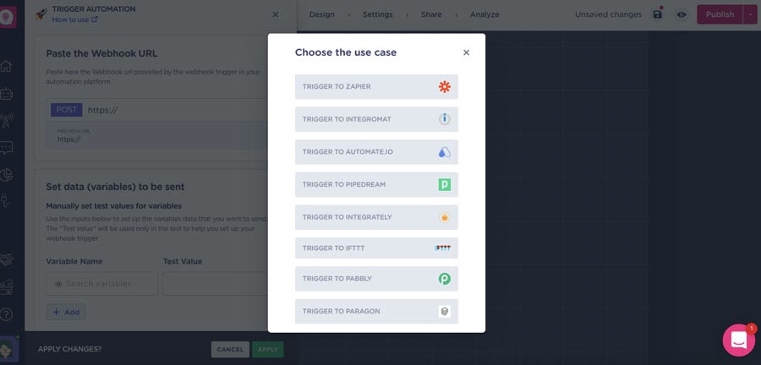Switch to the Analyze tab
Image resolution: width=761 pixels, height=365 pixels.
(485, 14)
